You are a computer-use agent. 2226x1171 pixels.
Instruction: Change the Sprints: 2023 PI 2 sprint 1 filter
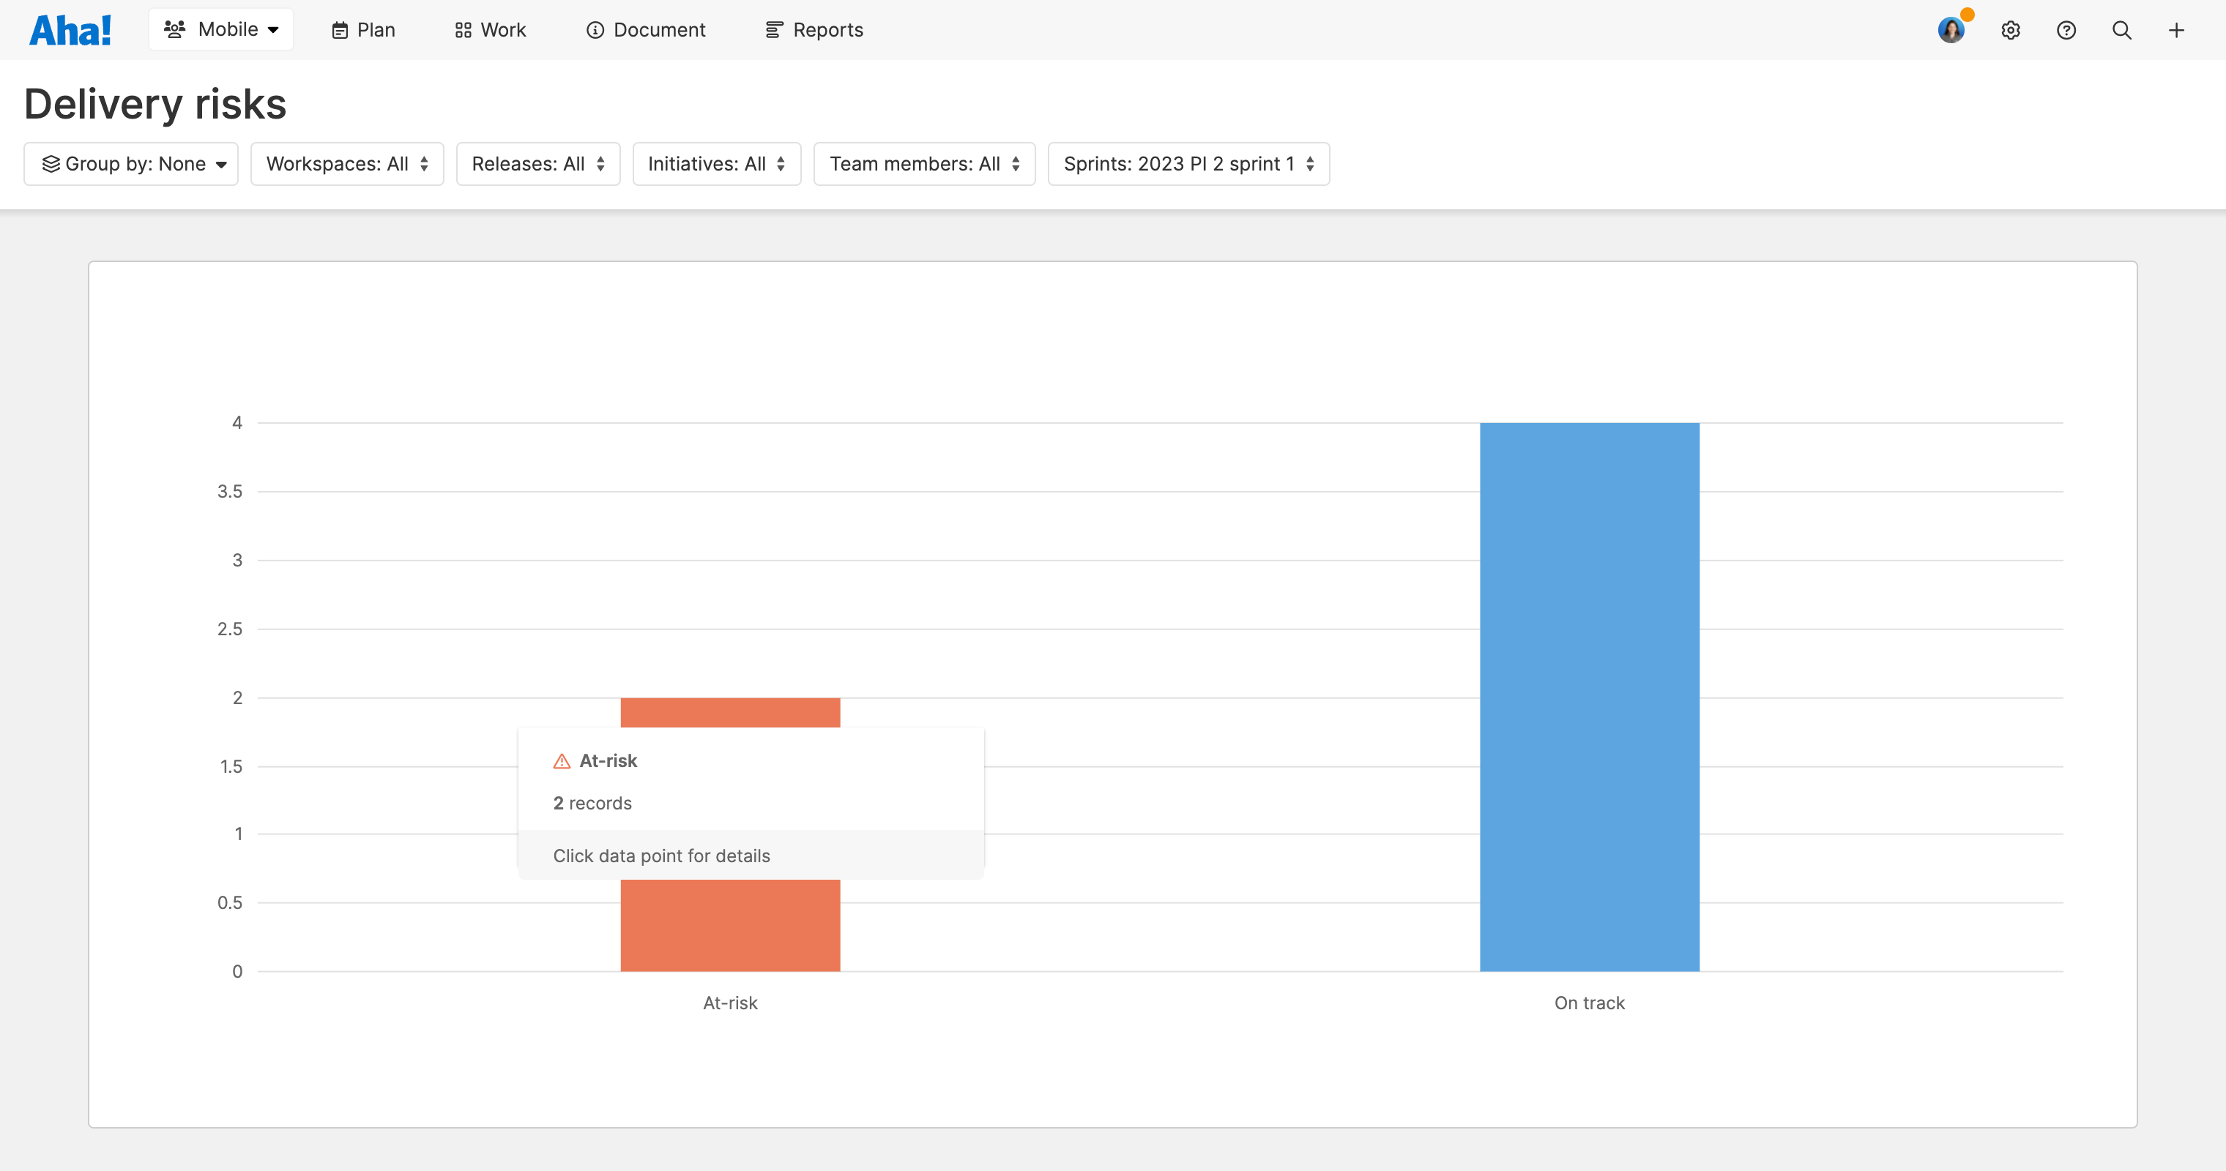click(1187, 163)
